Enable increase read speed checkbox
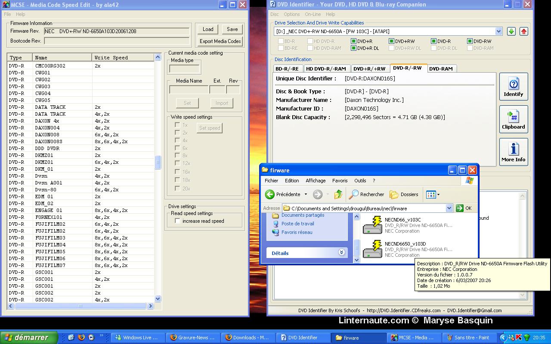Image resolution: width=551 pixels, height=344 pixels. pos(177,221)
